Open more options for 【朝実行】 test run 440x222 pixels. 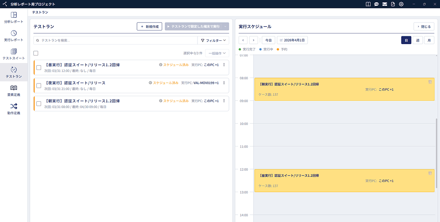[224, 101]
